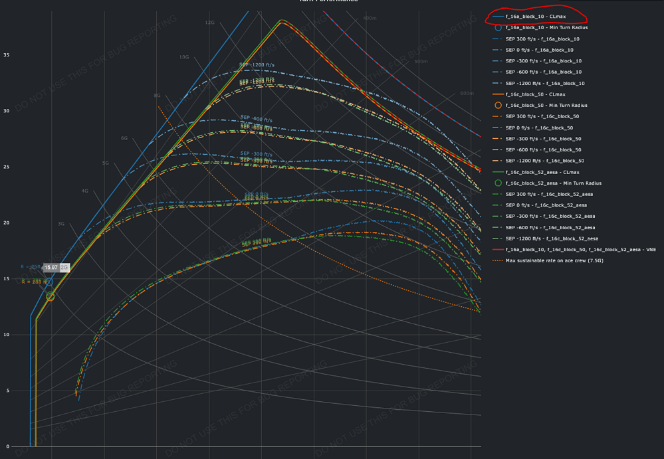The width and height of the screenshot is (664, 459).
Task: Click the blue SEP -1200 ft/s curve label
Action: pyautogui.click(x=257, y=65)
